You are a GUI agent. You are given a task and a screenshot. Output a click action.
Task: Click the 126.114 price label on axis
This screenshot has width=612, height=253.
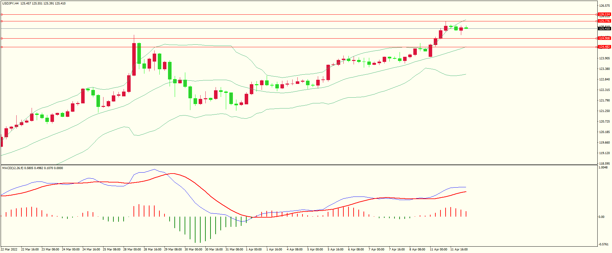coord(604,14)
